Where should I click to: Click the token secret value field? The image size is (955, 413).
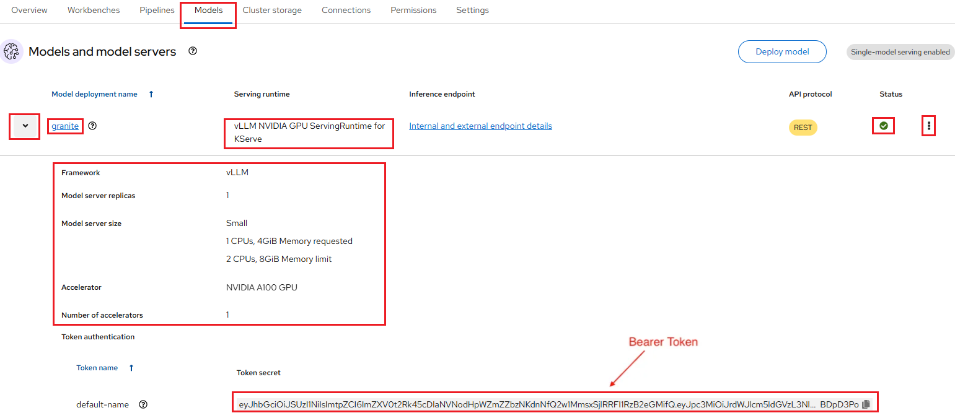(x=549, y=404)
